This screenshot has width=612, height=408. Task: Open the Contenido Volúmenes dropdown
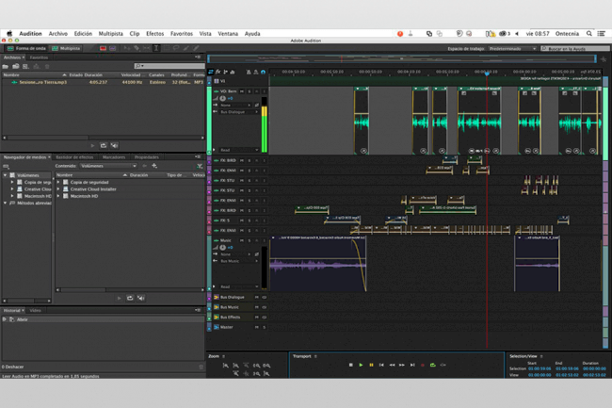coord(106,166)
